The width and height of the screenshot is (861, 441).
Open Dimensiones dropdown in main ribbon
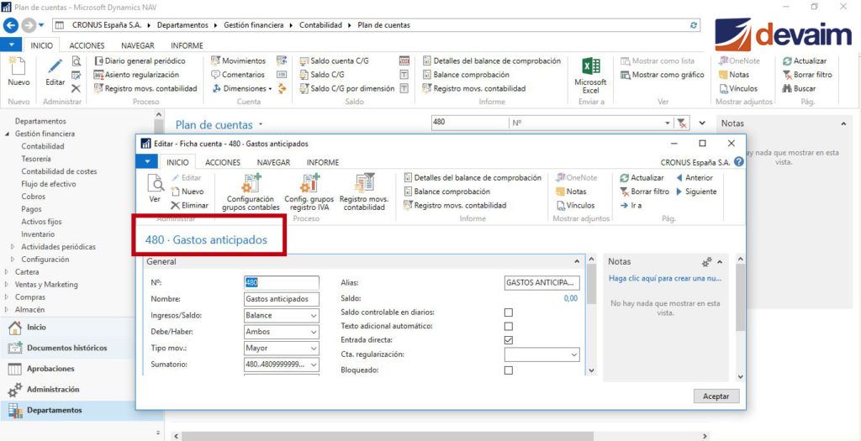click(x=242, y=88)
